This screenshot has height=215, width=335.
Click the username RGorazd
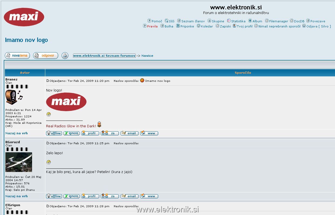click(x=13, y=142)
